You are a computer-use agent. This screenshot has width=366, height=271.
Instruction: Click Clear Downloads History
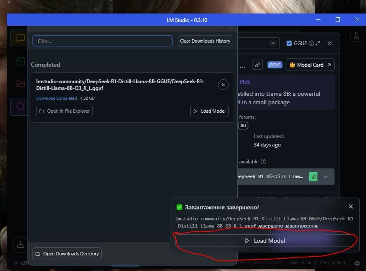click(x=205, y=41)
